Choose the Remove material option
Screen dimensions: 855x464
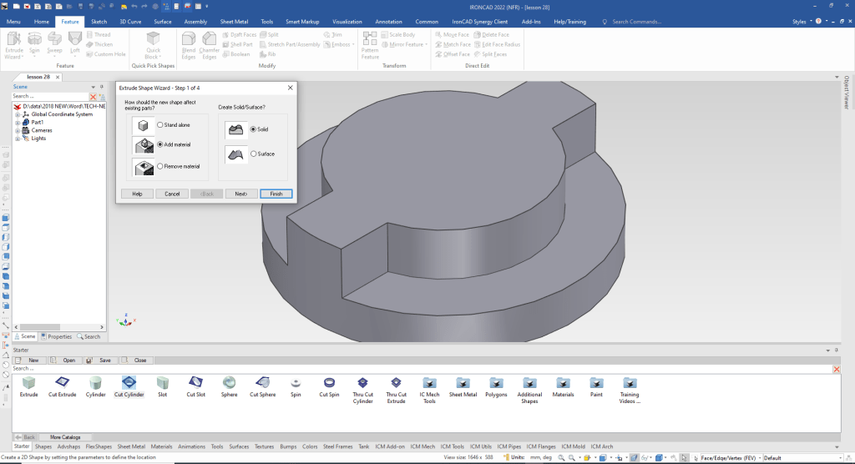[x=160, y=166]
